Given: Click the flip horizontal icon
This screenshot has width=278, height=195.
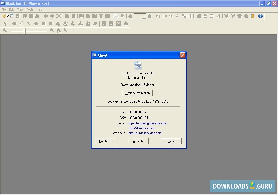Looking at the screenshot, I should click(x=171, y=16).
